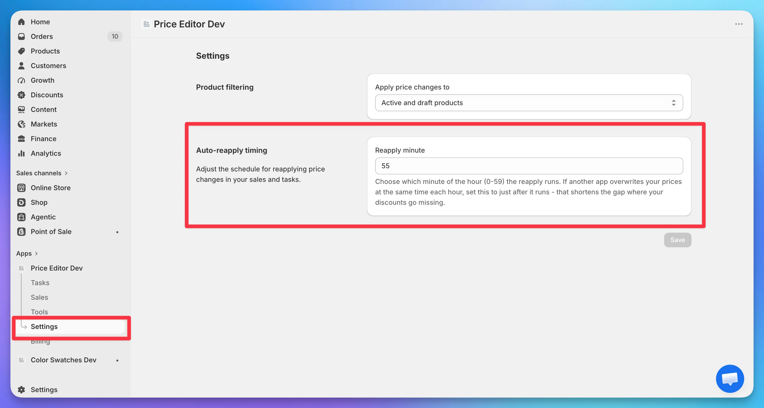This screenshot has width=764, height=408.
Task: Click the Color Swatches Dev app icon
Action: coord(21,360)
